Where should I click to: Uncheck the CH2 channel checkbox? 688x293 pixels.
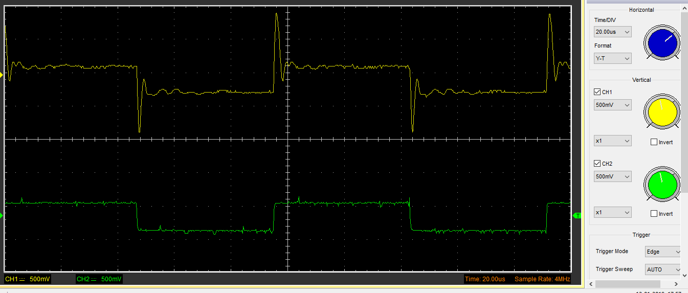pyautogui.click(x=597, y=164)
